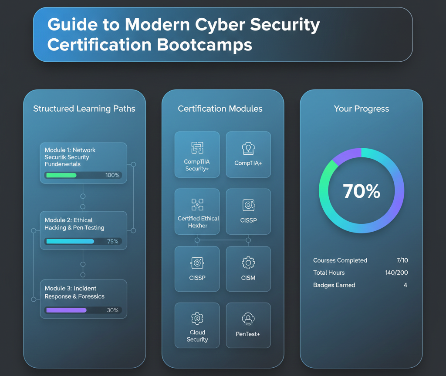446x376 pixels.
Task: Click the purple 30% progress bar
Action: click(x=66, y=310)
